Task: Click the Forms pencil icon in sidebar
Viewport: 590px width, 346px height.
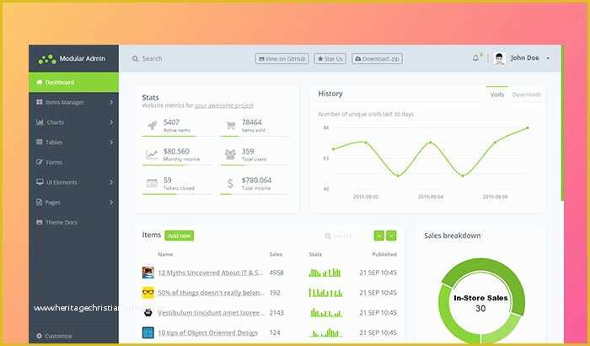Action: coord(39,162)
